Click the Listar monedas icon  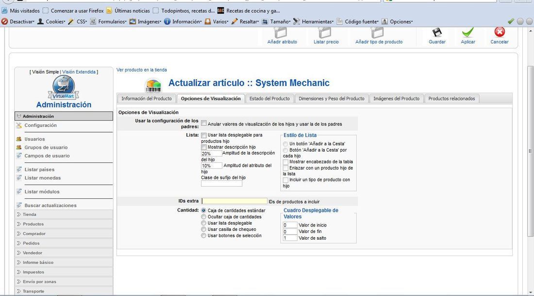19,178
